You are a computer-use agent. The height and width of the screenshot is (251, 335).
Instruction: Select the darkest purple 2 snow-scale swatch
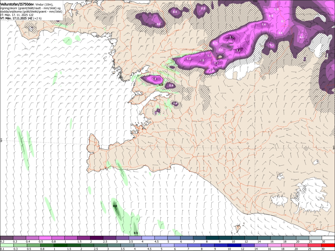point(97,238)
